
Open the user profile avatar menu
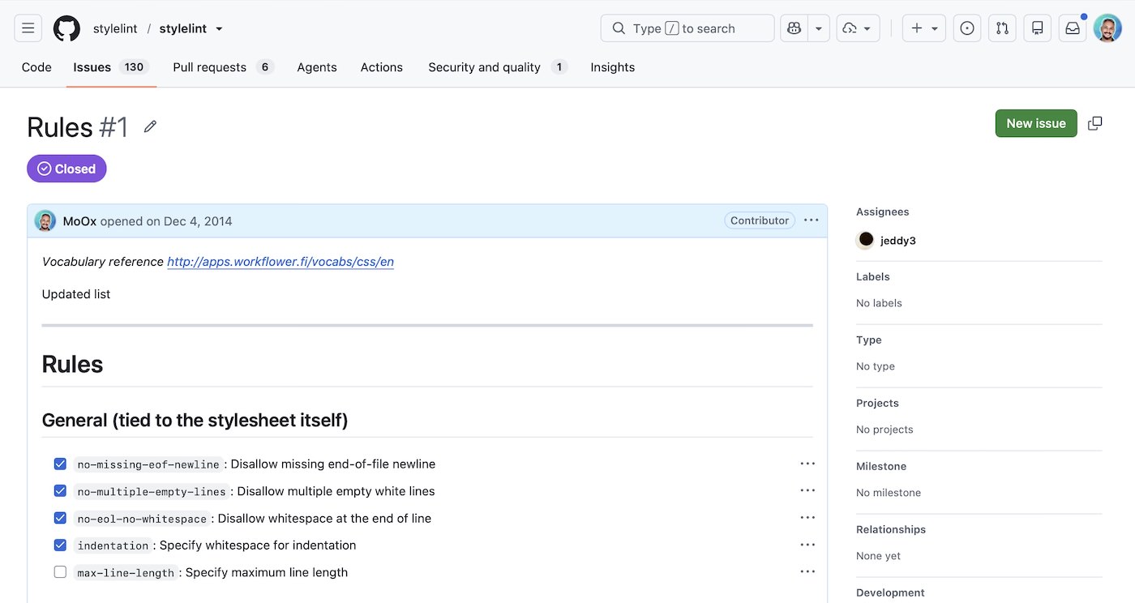[1107, 28]
